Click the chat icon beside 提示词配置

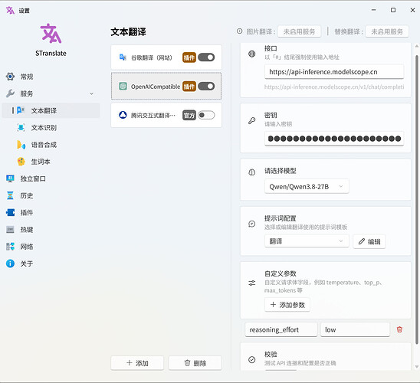click(x=252, y=224)
